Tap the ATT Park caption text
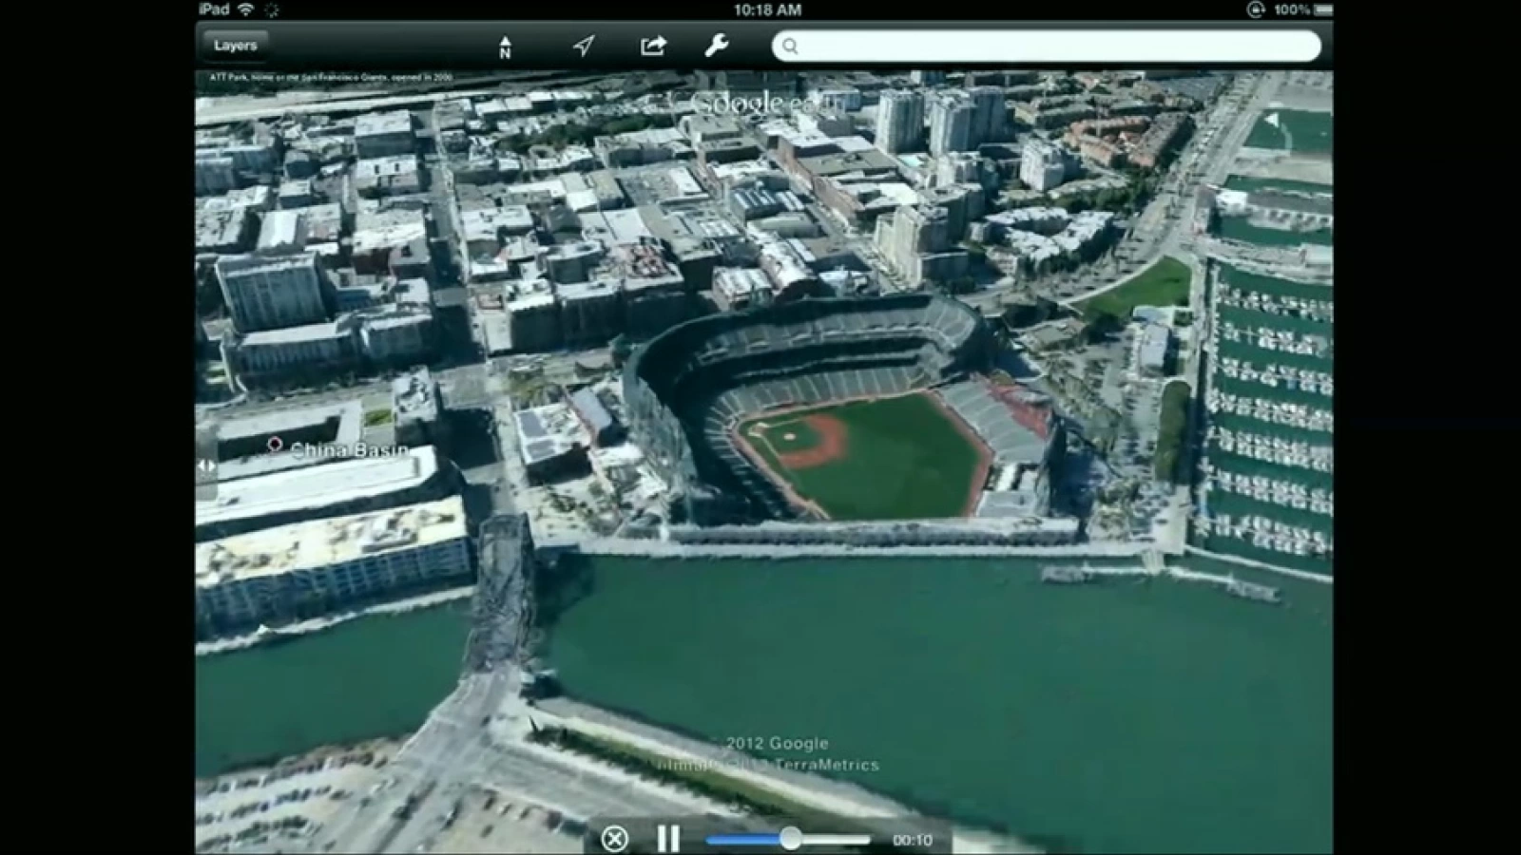The height and width of the screenshot is (855, 1521). point(331,77)
